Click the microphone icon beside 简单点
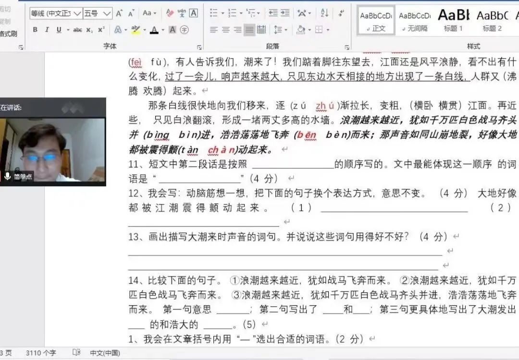The image size is (519, 360). tap(8, 176)
